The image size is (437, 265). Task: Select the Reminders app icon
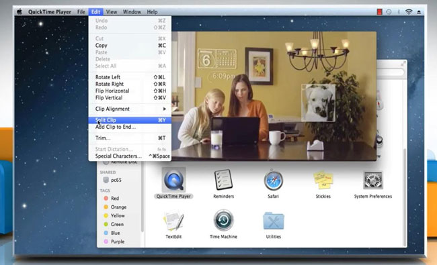(223, 180)
